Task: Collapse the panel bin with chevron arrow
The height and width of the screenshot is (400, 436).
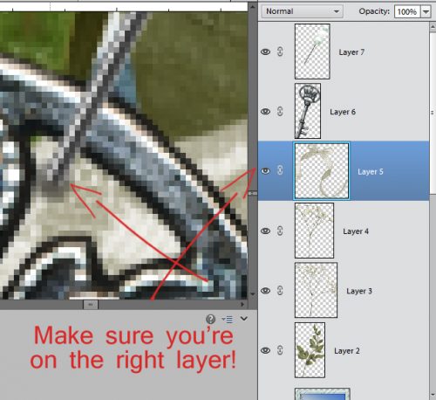Action: pyautogui.click(x=244, y=319)
